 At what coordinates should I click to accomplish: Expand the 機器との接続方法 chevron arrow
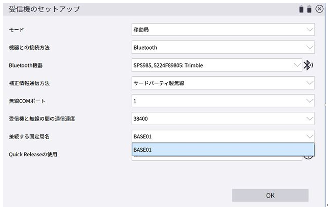tap(309, 48)
